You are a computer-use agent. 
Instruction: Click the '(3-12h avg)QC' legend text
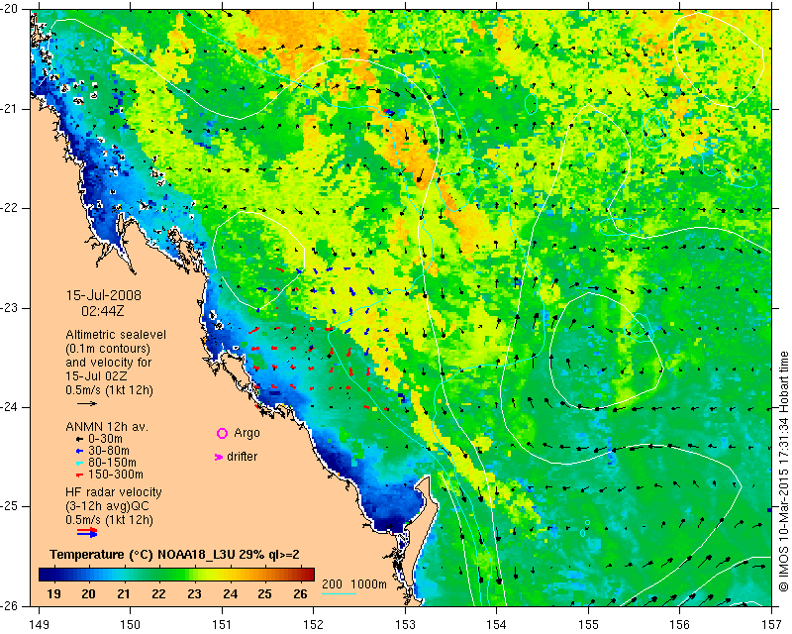[107, 505]
